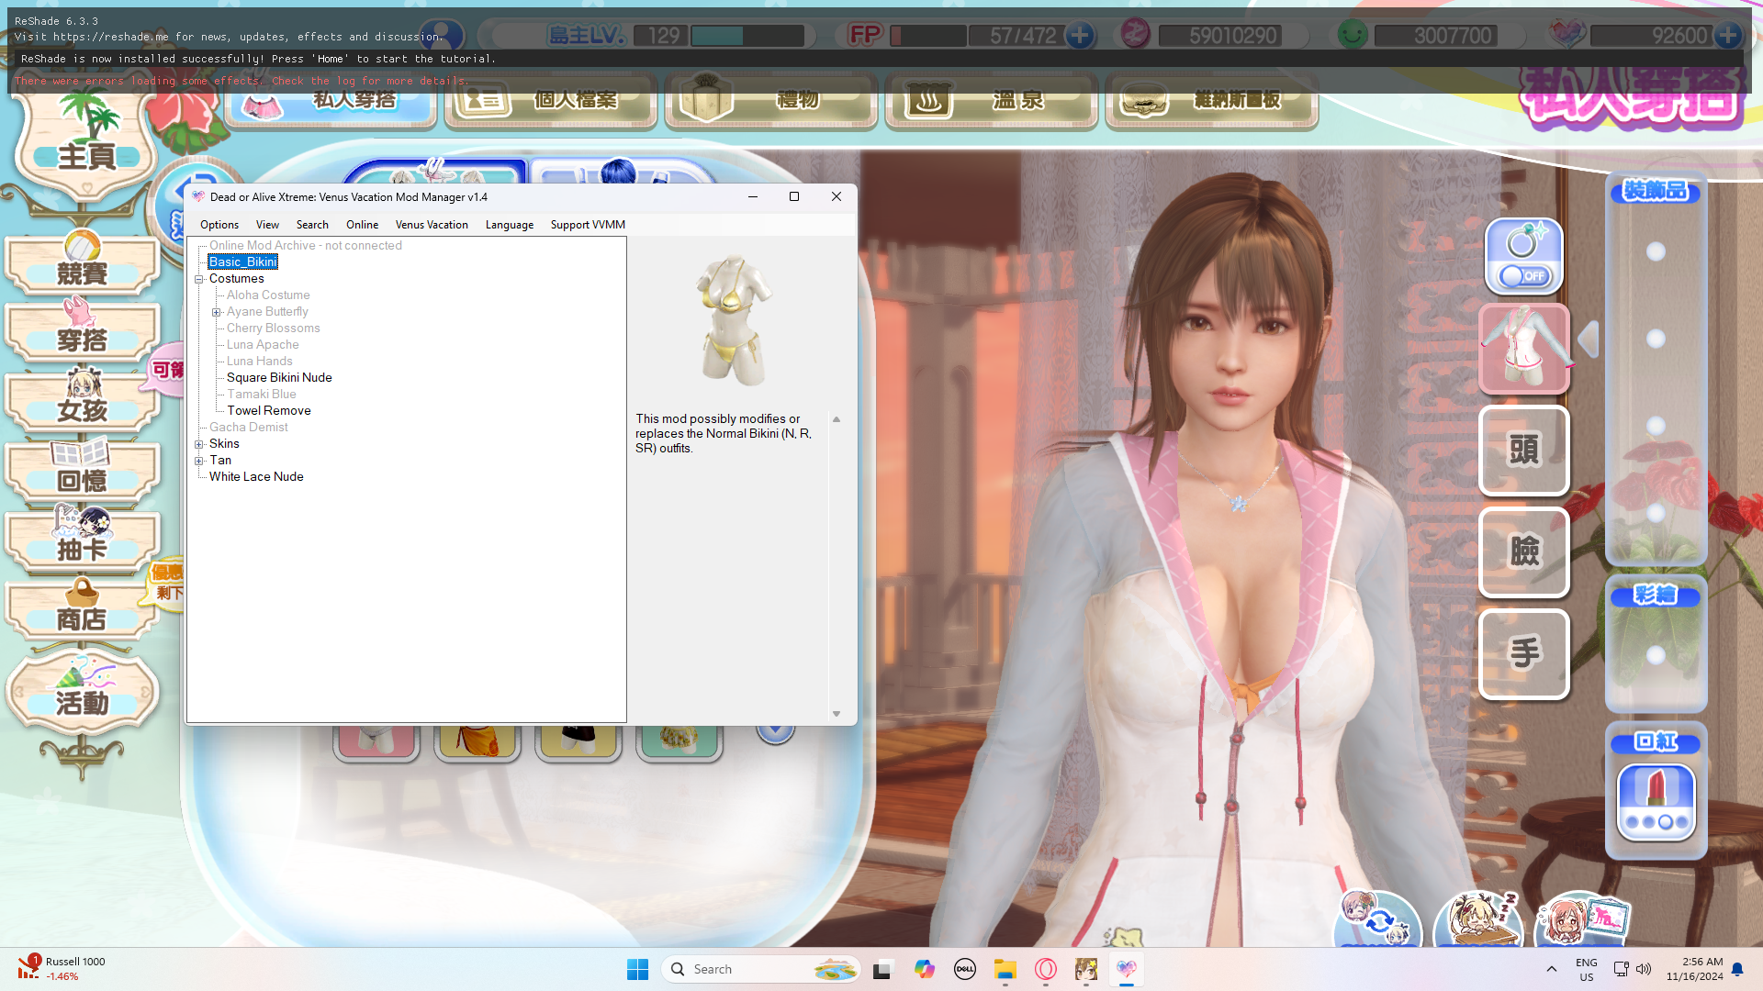
Task: Expand the Tan tree node
Action: pos(199,461)
